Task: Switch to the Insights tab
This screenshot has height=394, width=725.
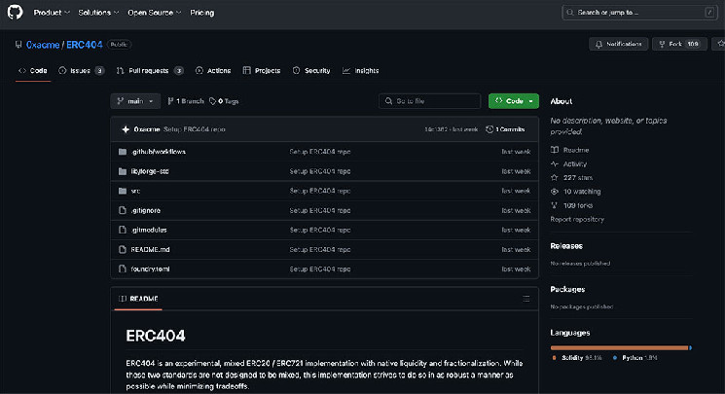Action: pyautogui.click(x=360, y=71)
